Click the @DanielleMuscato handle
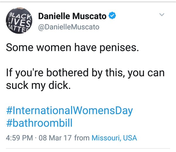 (69, 27)
